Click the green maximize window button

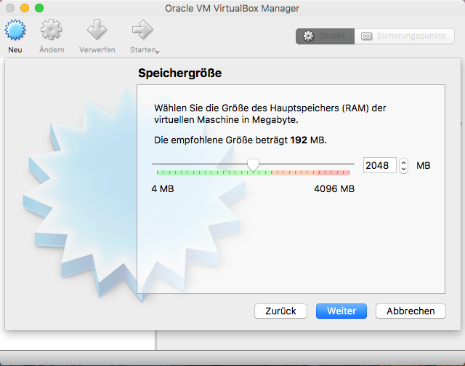(x=39, y=8)
